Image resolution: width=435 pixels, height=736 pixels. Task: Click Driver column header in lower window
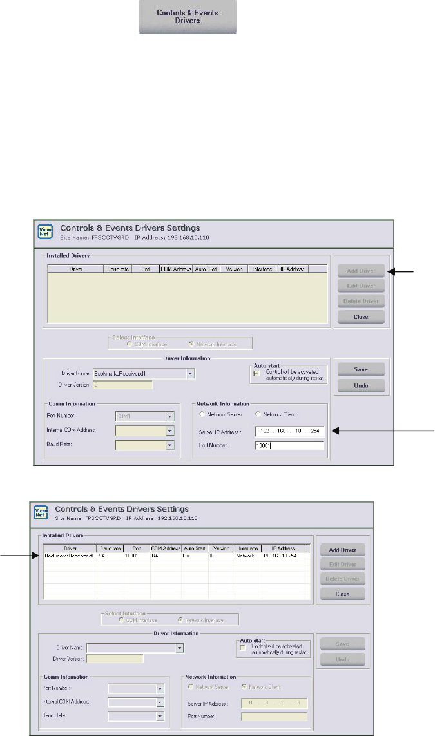pyautogui.click(x=70, y=548)
